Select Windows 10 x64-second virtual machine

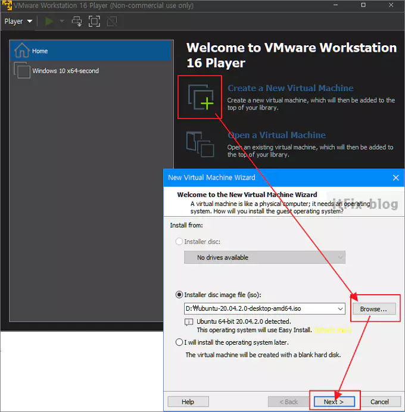tap(90, 71)
